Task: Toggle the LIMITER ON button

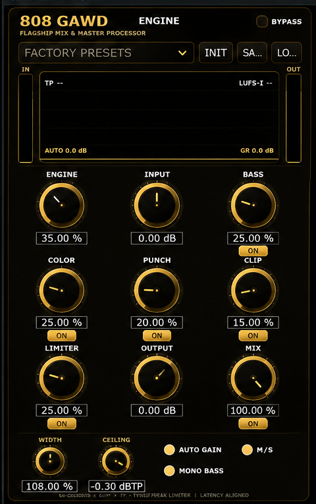Action: [x=62, y=424]
